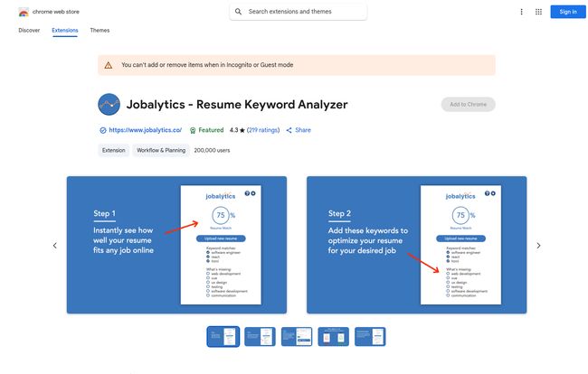Click the Sign in button
Image resolution: width=588 pixels, height=374 pixels.
[568, 12]
